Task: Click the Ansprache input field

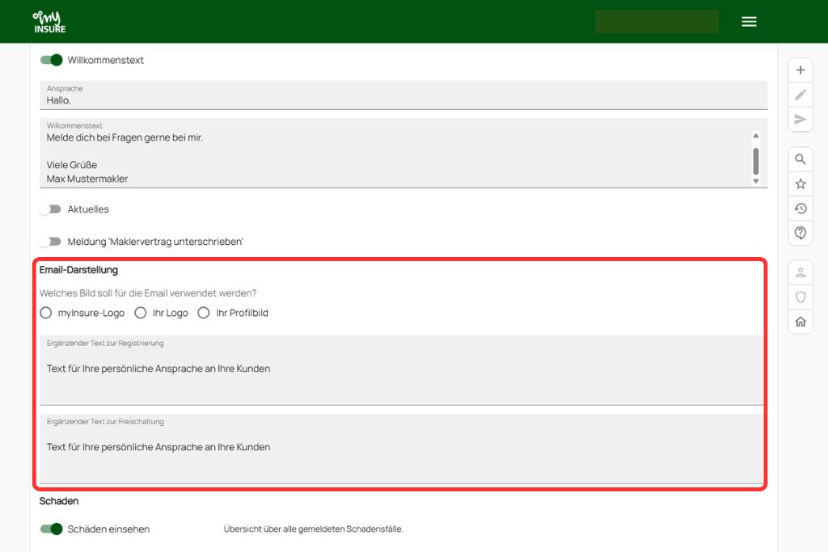Action: point(403,100)
